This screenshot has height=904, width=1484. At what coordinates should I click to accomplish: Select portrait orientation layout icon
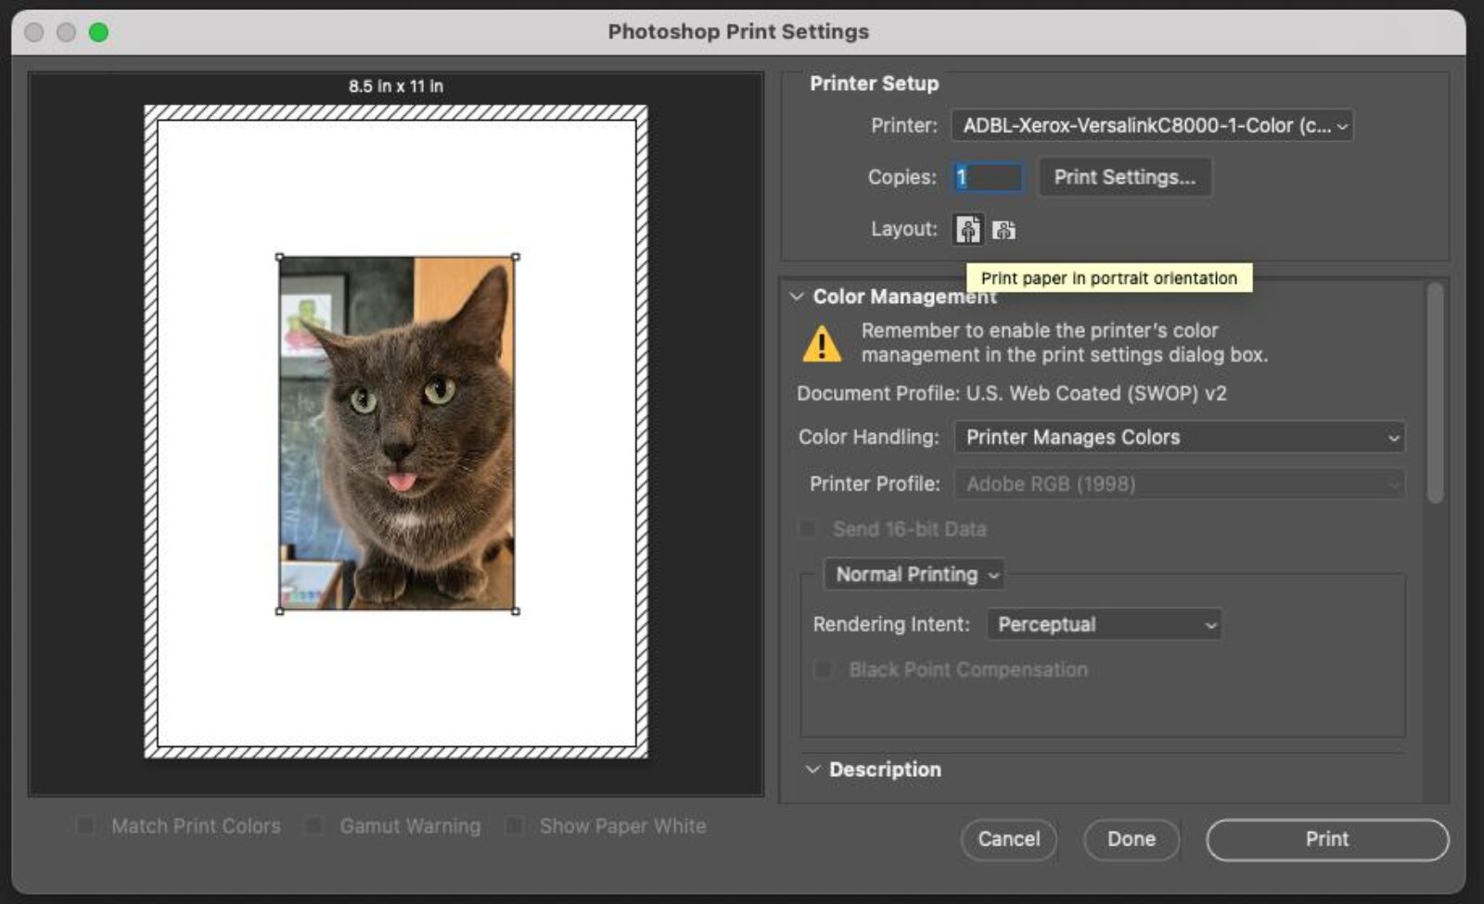click(x=968, y=229)
